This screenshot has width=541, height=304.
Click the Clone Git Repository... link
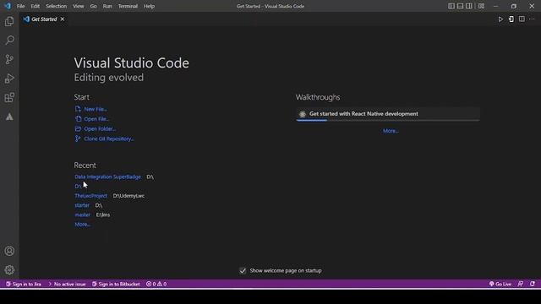click(109, 138)
